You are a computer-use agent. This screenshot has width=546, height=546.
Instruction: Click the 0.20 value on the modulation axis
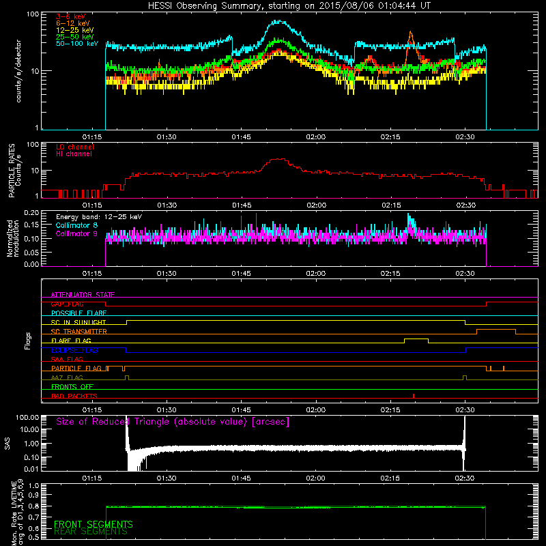[x=31, y=212]
